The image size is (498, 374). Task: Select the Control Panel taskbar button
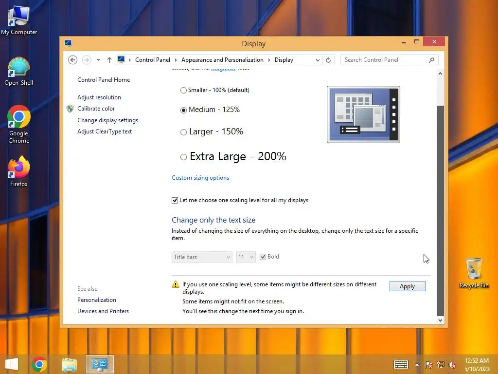click(x=99, y=364)
